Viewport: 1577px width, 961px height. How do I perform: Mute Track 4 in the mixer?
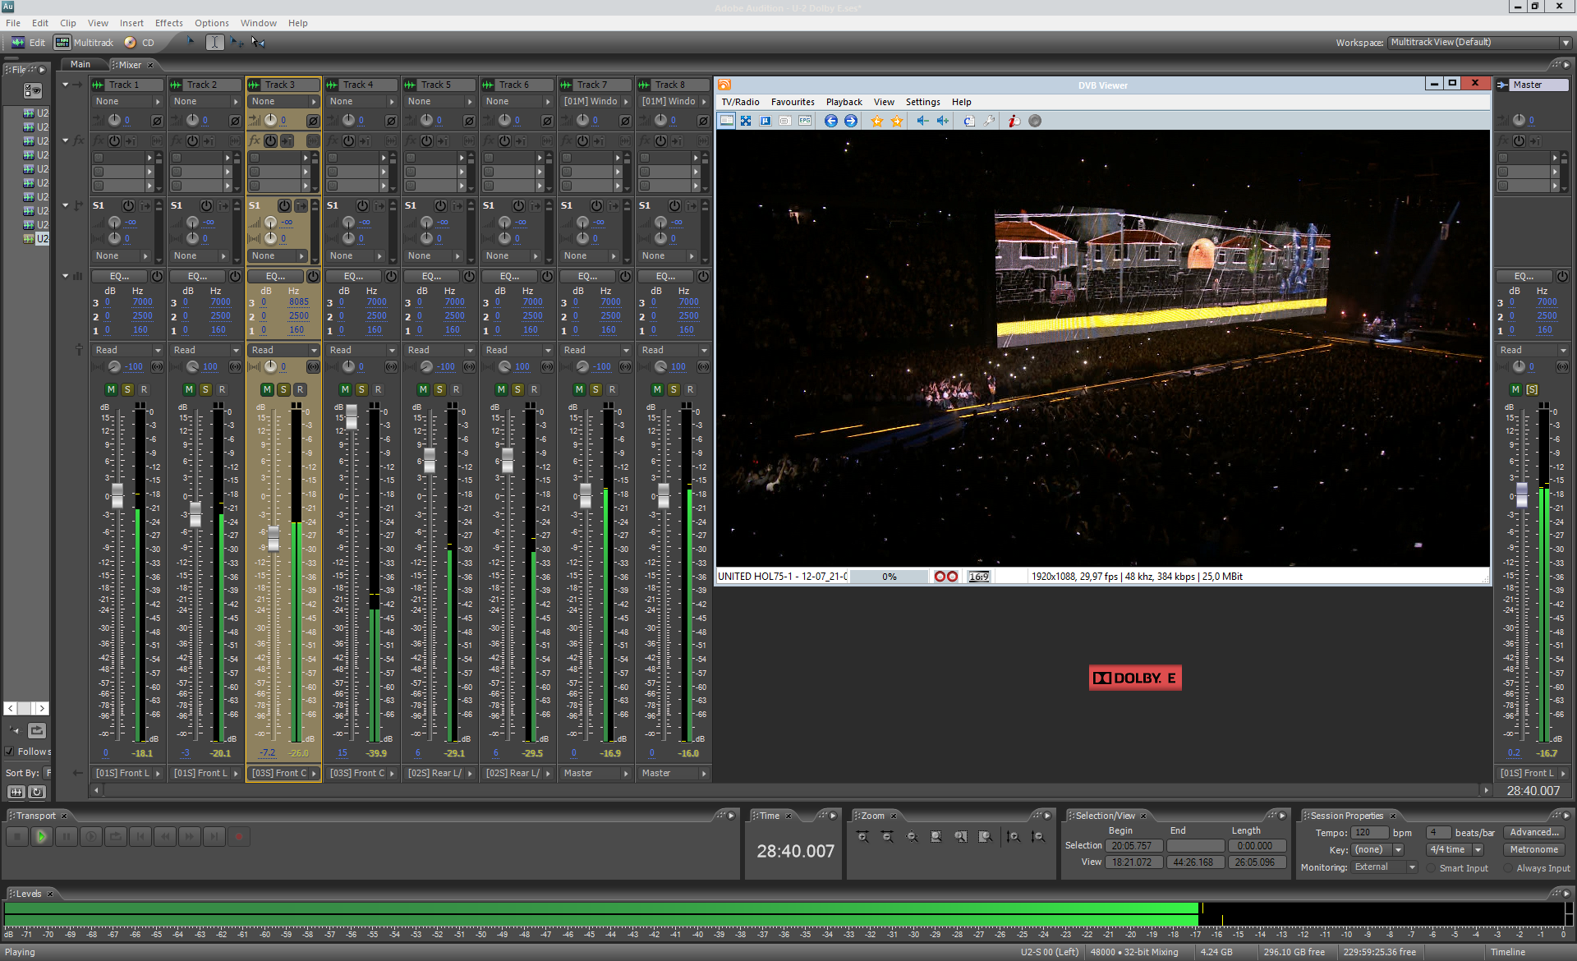click(345, 389)
